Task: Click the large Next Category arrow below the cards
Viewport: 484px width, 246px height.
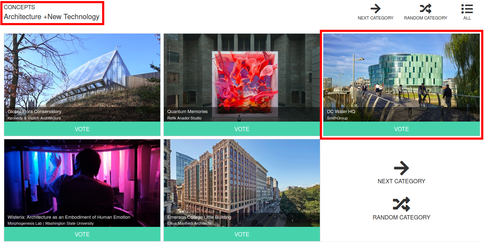Action: pyautogui.click(x=401, y=168)
